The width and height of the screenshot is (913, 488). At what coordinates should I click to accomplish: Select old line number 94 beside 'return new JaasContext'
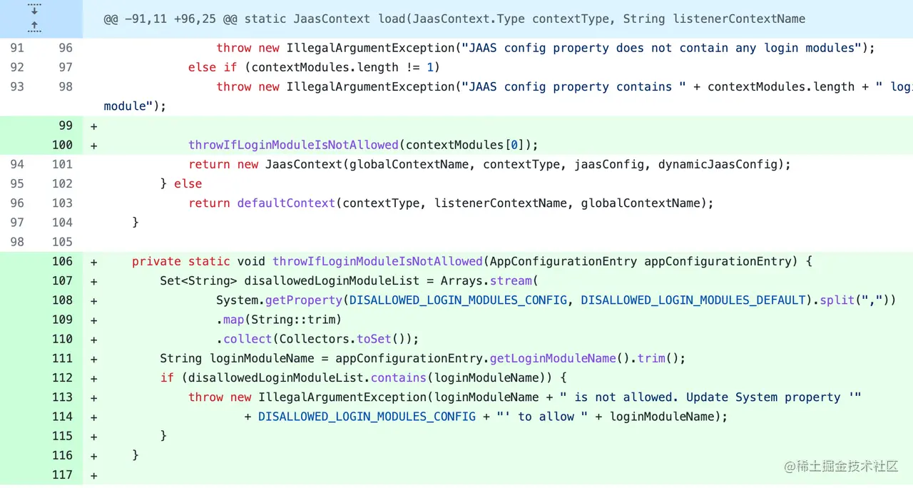pyautogui.click(x=17, y=164)
